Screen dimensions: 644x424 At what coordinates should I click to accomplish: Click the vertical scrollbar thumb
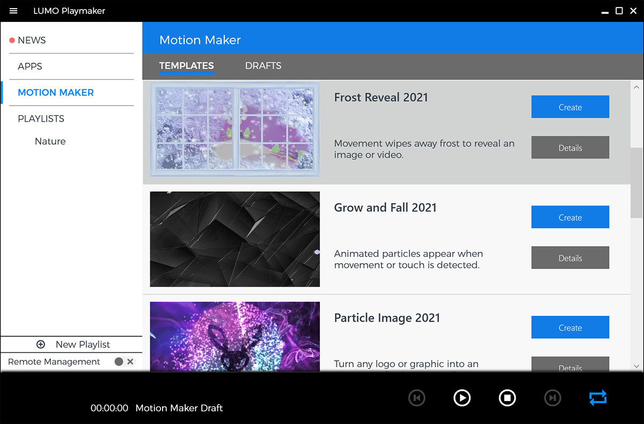pyautogui.click(x=636, y=182)
